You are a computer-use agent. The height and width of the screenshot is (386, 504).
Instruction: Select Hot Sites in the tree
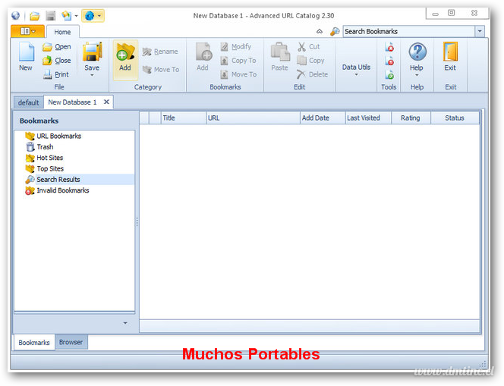[50, 158]
